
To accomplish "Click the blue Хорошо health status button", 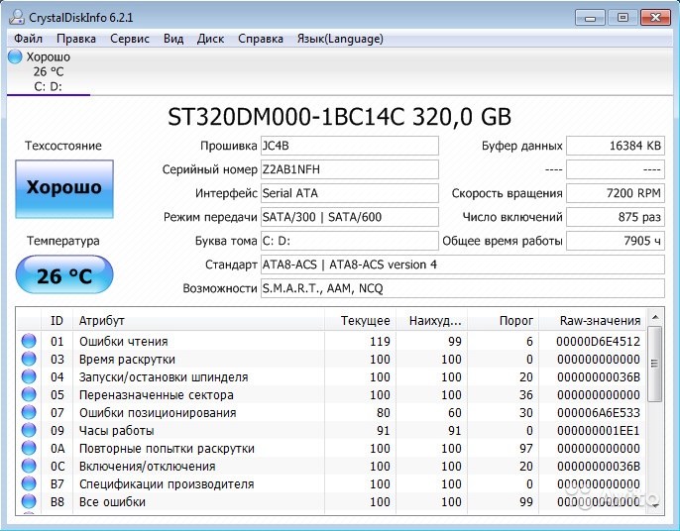I will tap(64, 188).
